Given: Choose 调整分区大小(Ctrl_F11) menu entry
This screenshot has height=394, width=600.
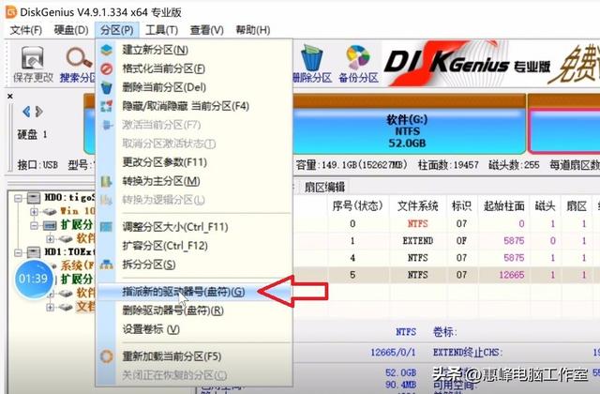Looking at the screenshot, I should pyautogui.click(x=194, y=227).
